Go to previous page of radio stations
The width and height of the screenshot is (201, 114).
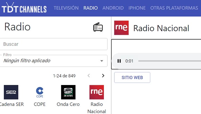[x=89, y=76]
